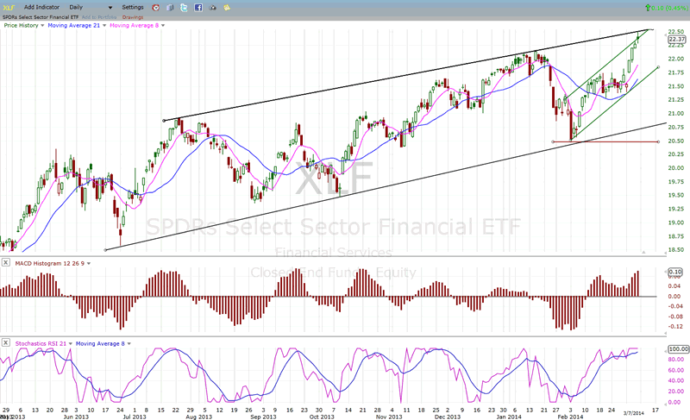Expand the Moving Average 8 price dropdown
This screenshot has height=420, width=690.
click(x=160, y=25)
